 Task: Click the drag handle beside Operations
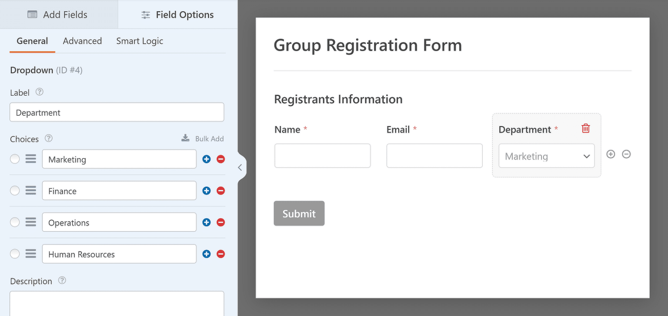pyautogui.click(x=30, y=222)
